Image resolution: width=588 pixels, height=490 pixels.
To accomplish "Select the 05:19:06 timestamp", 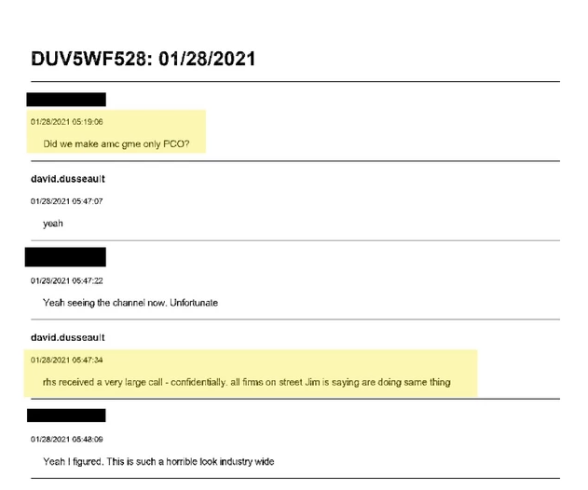I will 66,122.
